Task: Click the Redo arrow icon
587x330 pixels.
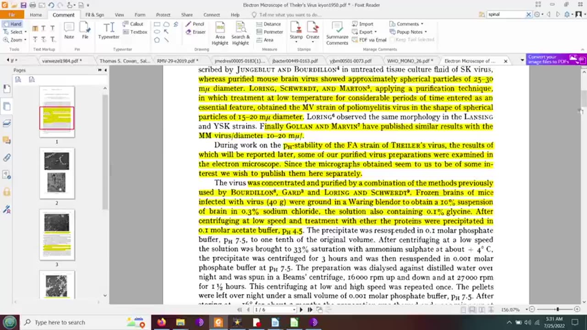Action: point(60,5)
